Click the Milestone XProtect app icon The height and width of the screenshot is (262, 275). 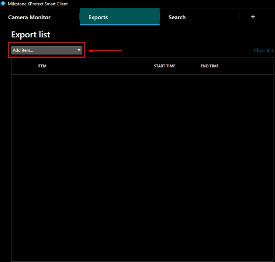(x=3, y=4)
